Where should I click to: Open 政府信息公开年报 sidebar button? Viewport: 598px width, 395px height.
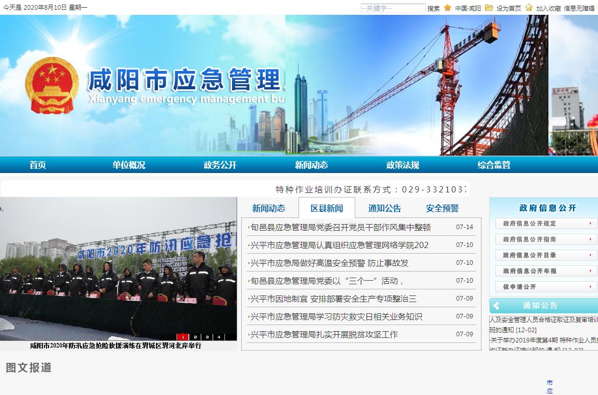(x=546, y=271)
